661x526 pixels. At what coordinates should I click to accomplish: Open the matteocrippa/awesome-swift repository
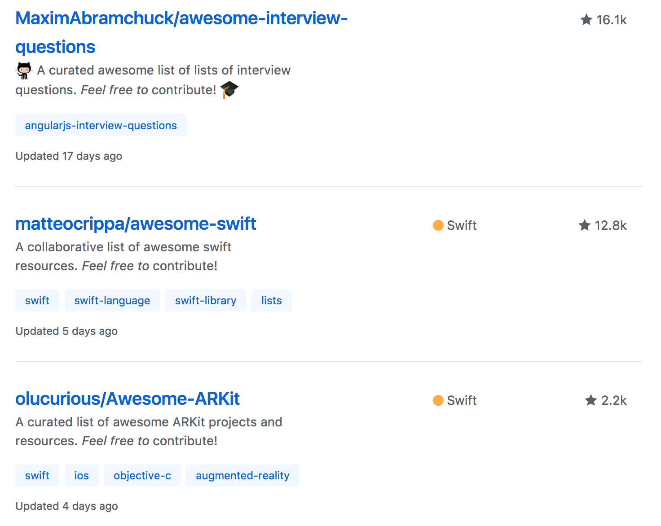point(136,224)
